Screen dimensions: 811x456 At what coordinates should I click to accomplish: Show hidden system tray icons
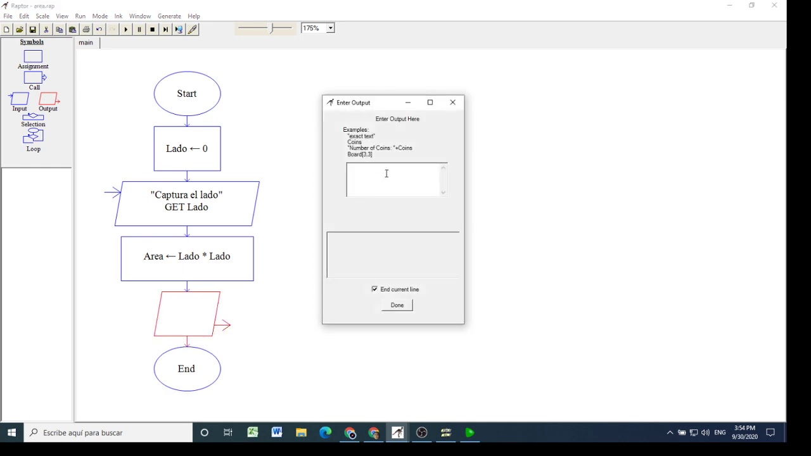click(670, 433)
